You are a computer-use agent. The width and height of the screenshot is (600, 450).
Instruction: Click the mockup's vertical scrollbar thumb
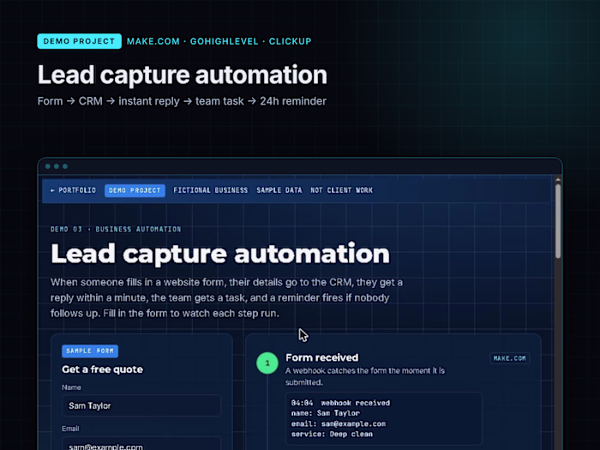click(x=558, y=221)
